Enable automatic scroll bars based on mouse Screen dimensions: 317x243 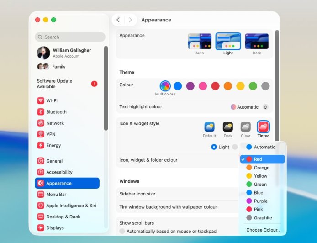click(x=122, y=231)
